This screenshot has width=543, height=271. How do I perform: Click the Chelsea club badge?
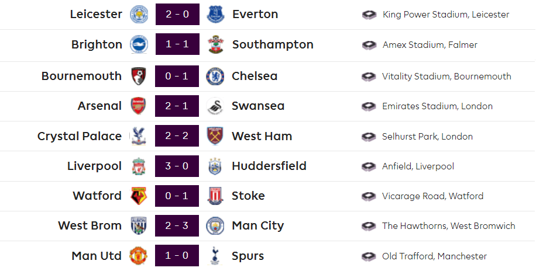tap(215, 76)
